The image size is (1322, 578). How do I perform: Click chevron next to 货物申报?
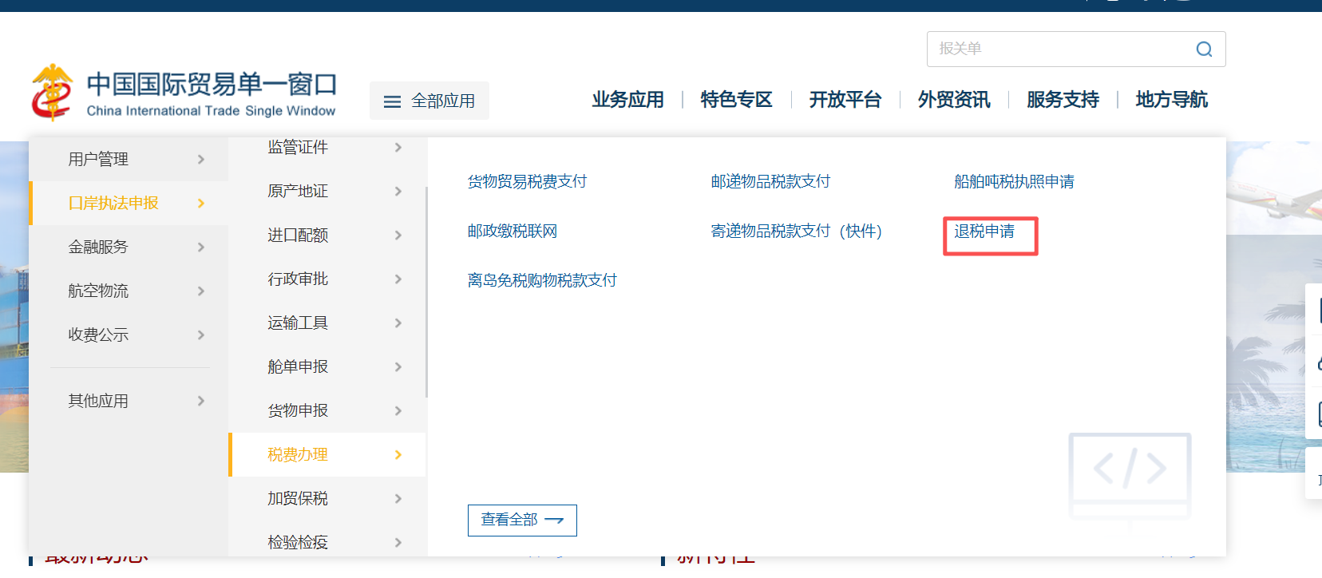tap(398, 411)
